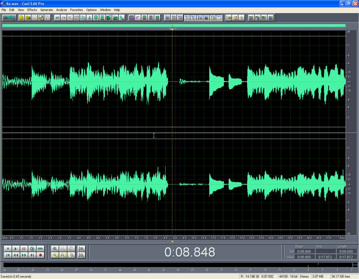
Task: Click the Zoom In Vertically icon
Action: 82,248
